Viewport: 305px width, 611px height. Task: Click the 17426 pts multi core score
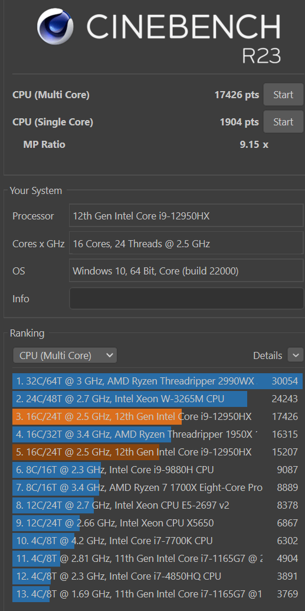(237, 95)
